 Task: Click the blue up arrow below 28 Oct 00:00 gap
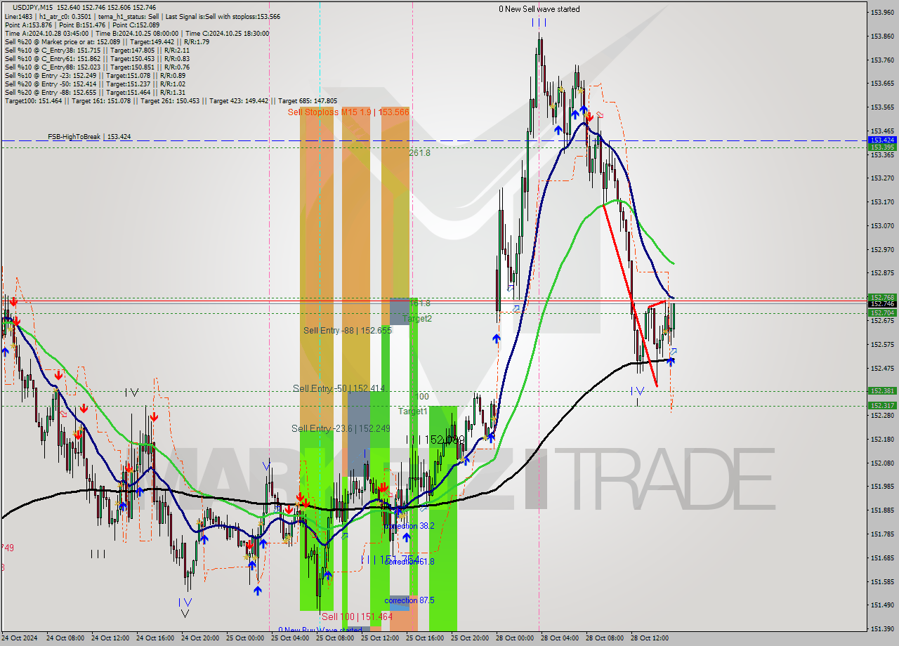(497, 338)
